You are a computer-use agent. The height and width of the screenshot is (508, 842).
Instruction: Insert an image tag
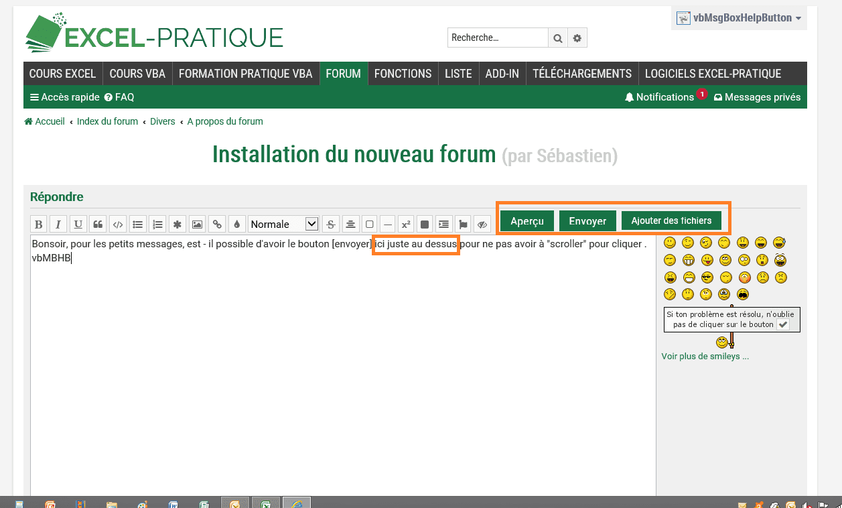[197, 225]
